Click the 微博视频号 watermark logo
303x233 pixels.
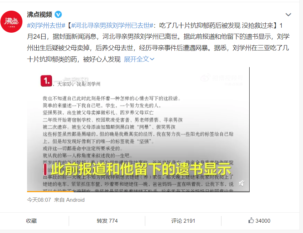pyautogui.click(x=222, y=78)
